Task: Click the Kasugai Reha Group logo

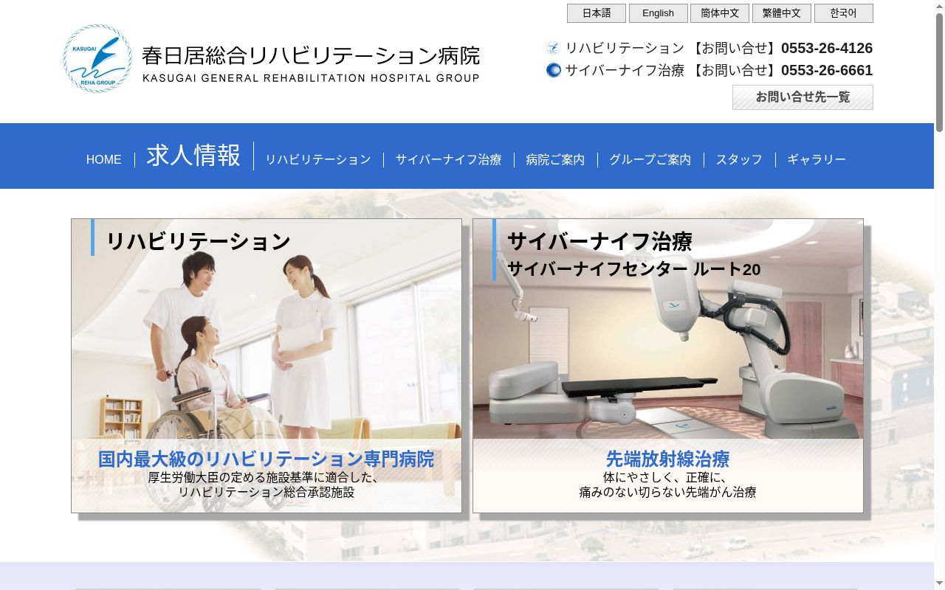Action: [x=97, y=59]
